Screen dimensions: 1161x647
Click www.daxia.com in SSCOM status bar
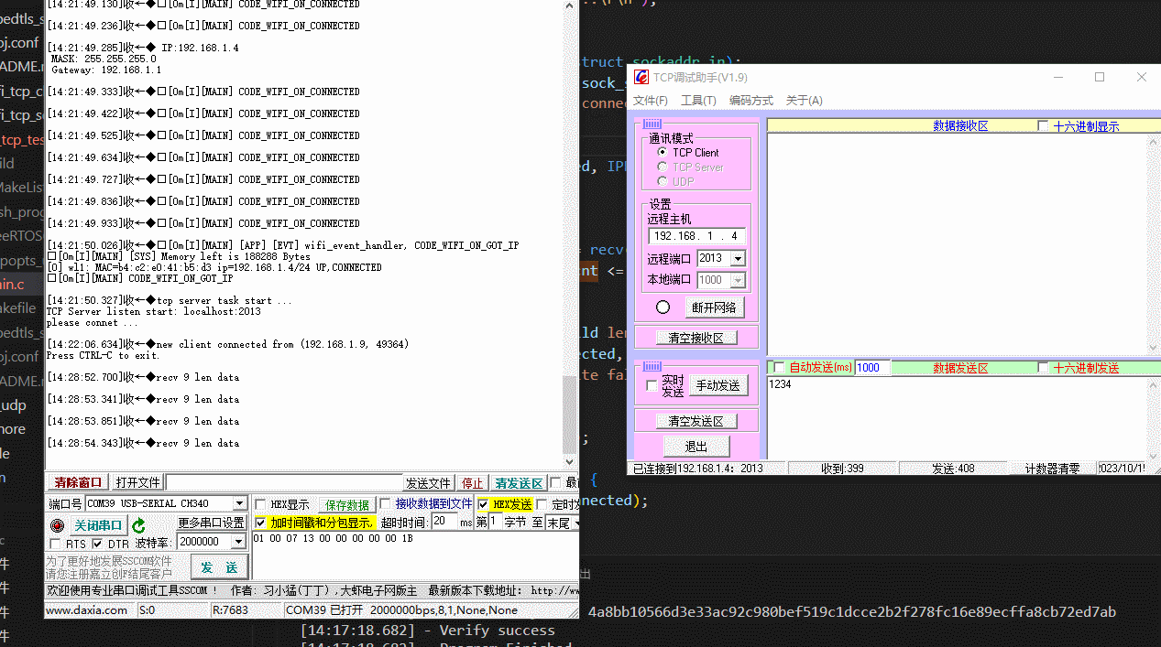coord(86,610)
